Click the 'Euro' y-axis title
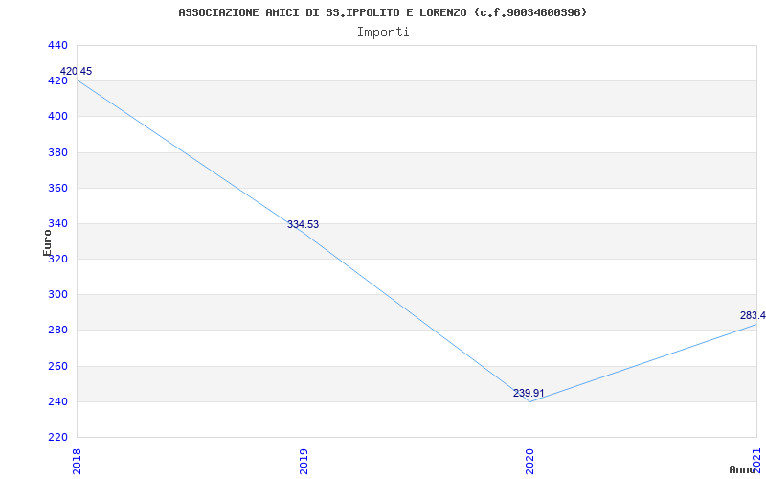The image size is (766, 479). click(47, 242)
